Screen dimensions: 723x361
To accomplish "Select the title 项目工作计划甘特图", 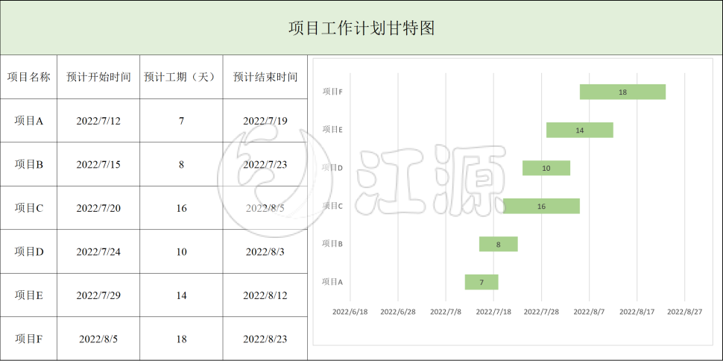I will (361, 28).
